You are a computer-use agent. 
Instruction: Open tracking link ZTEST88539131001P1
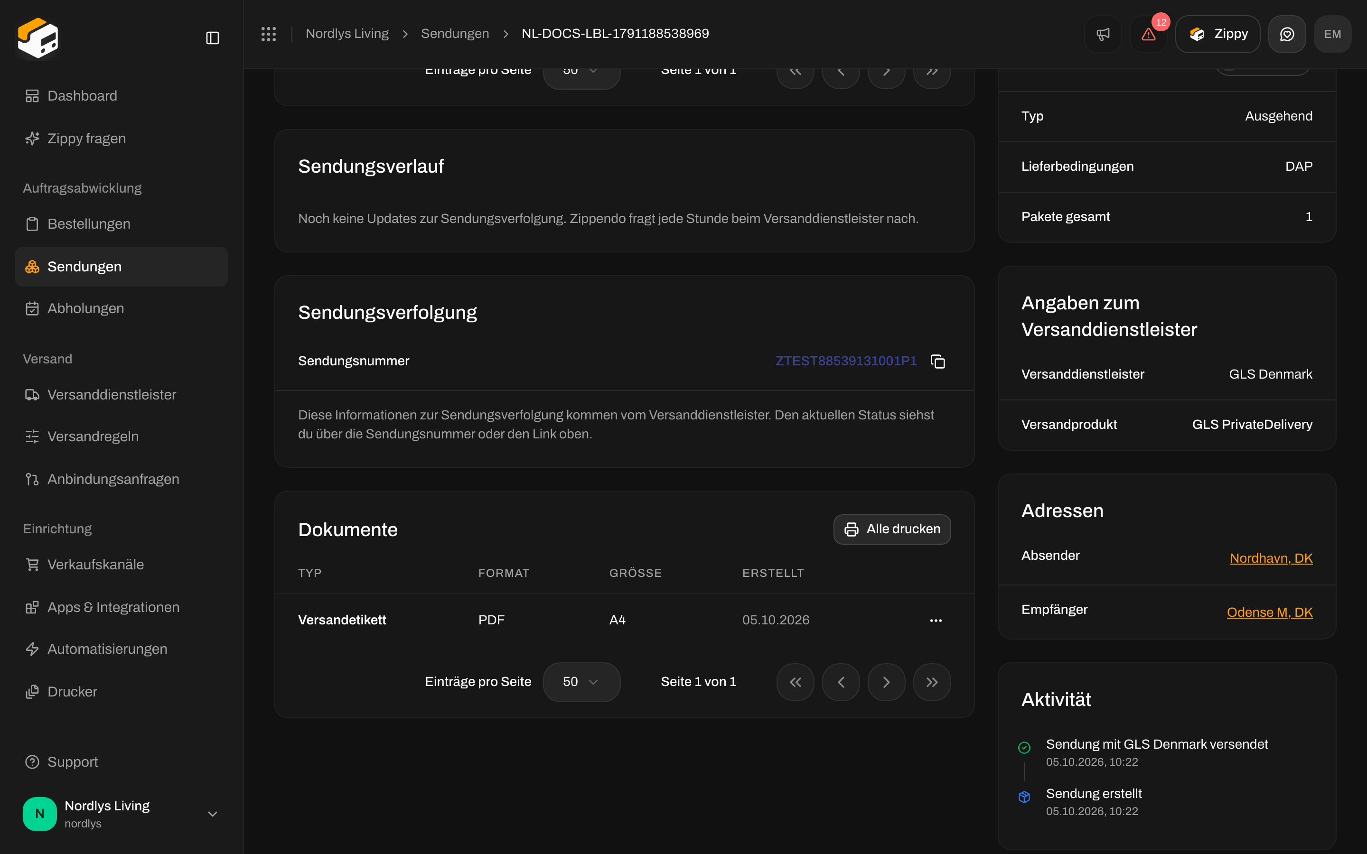point(846,361)
